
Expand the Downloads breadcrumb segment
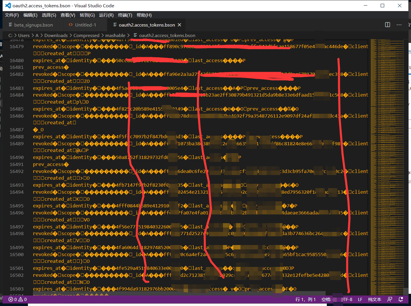56,35
